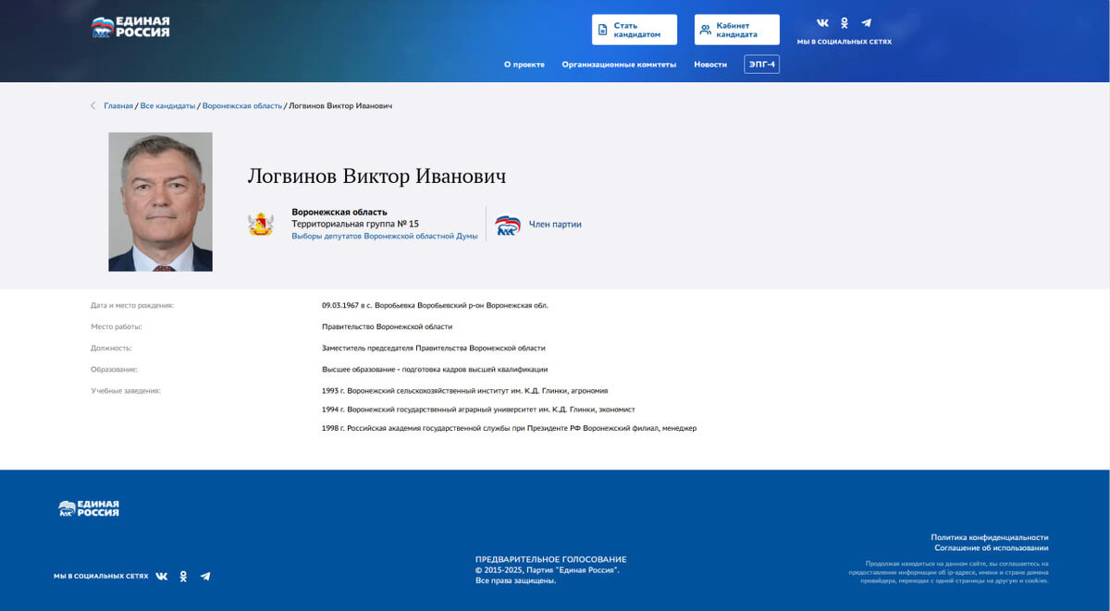Select the Odnoklassniki icon in the footer

click(184, 576)
